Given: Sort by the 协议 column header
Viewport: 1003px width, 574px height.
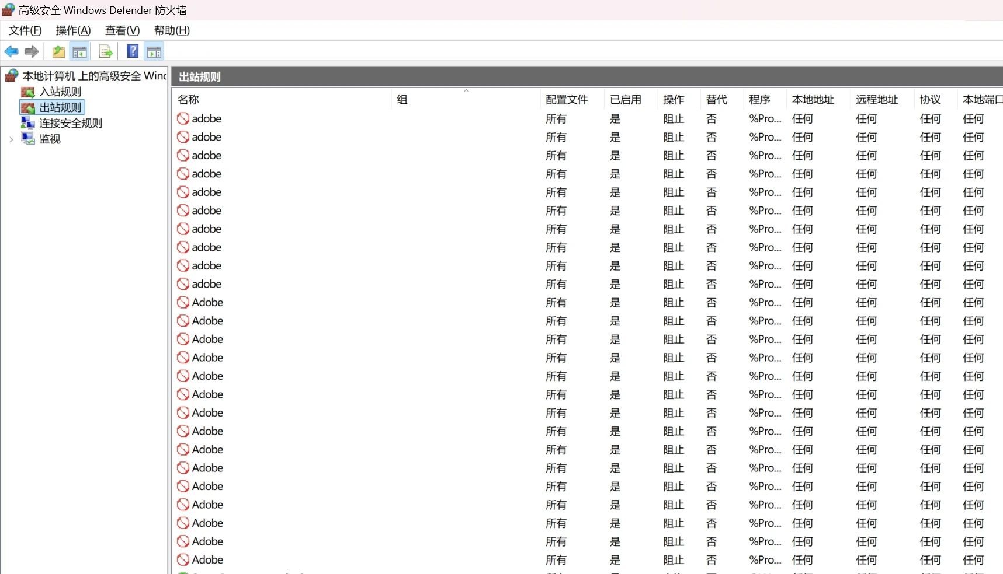Looking at the screenshot, I should 936,100.
